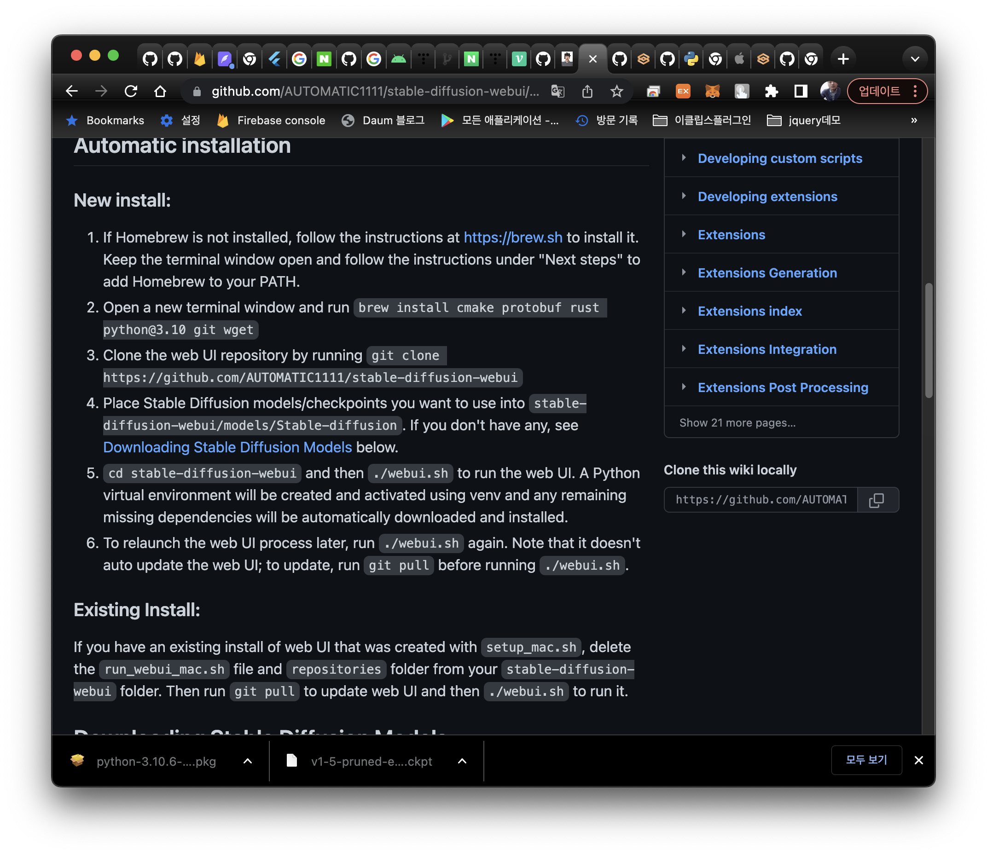Expand the Developing extensions page entry
The height and width of the screenshot is (855, 987).
point(684,196)
